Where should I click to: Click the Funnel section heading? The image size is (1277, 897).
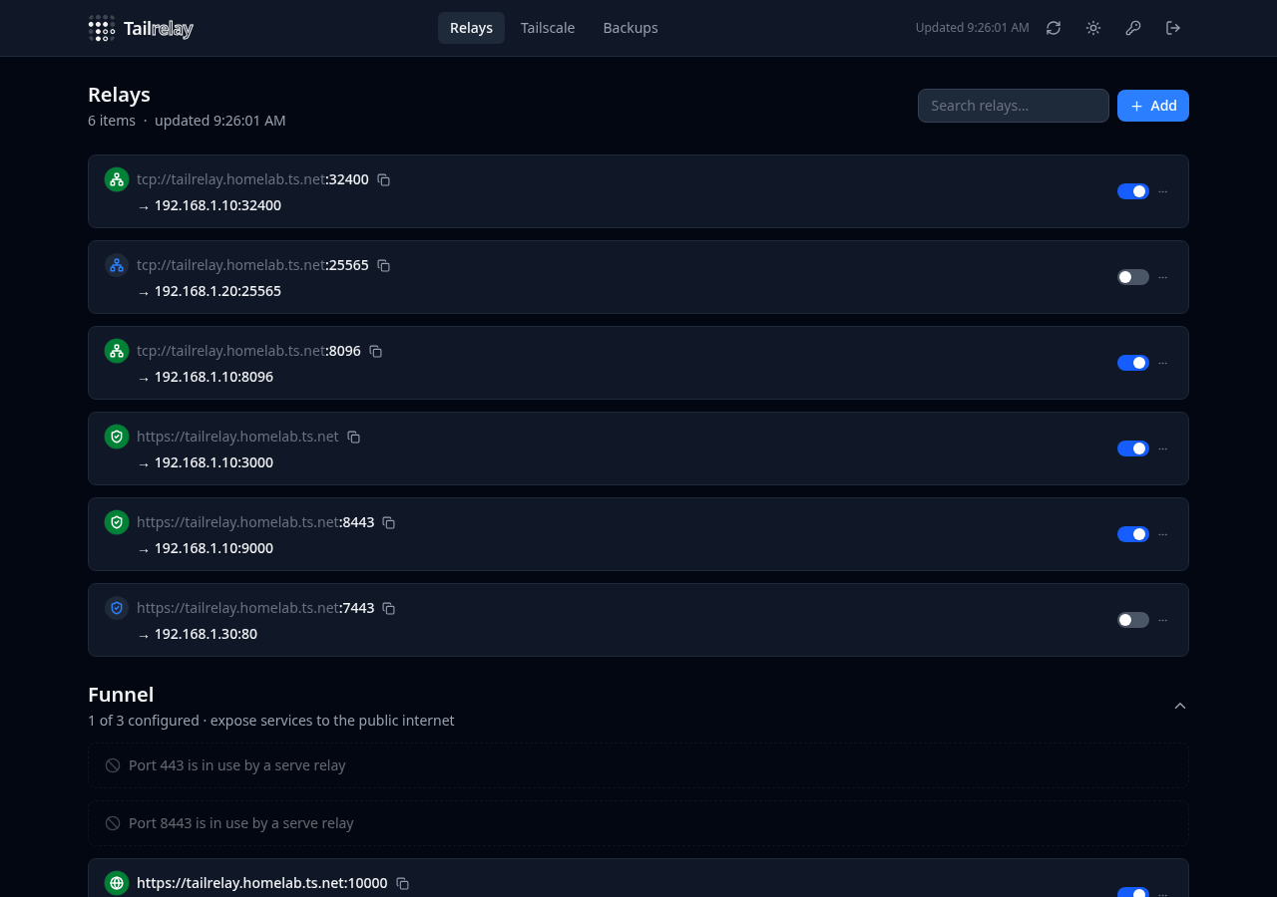click(121, 695)
